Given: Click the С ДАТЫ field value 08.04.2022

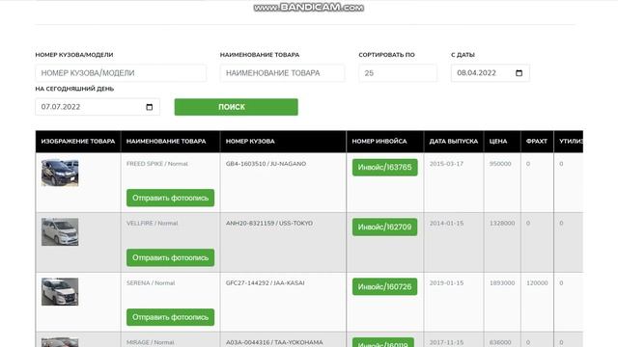Looking at the screenshot, I should [476, 73].
